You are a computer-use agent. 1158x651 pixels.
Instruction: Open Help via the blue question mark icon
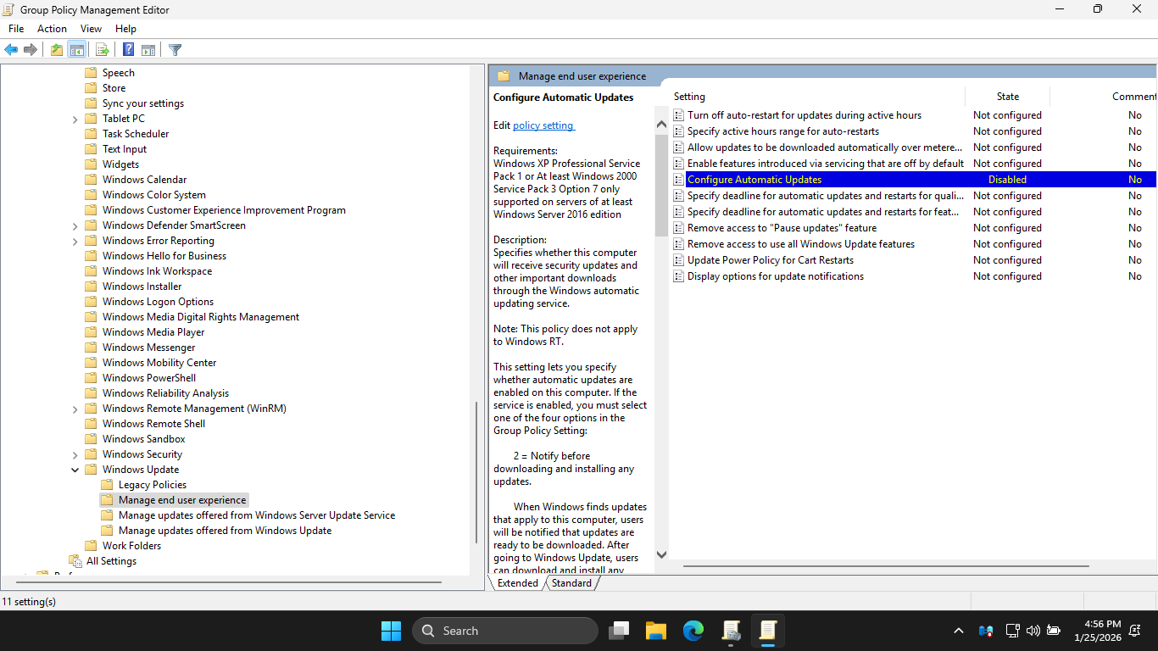pos(128,50)
